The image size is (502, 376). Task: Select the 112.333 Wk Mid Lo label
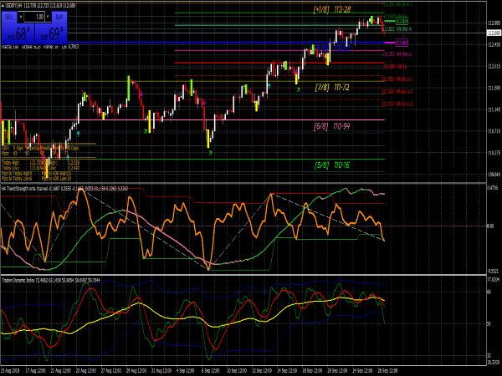tap(397, 54)
